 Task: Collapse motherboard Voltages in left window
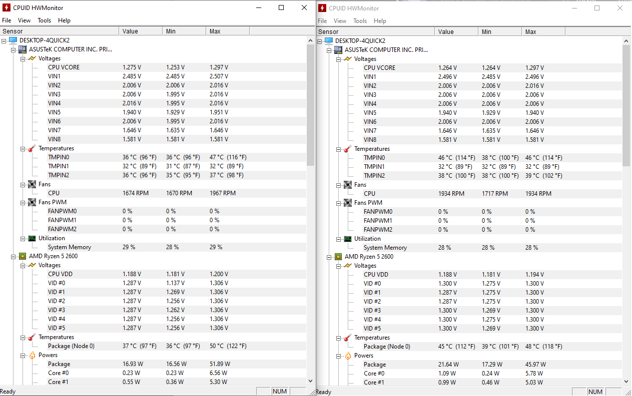tap(23, 58)
